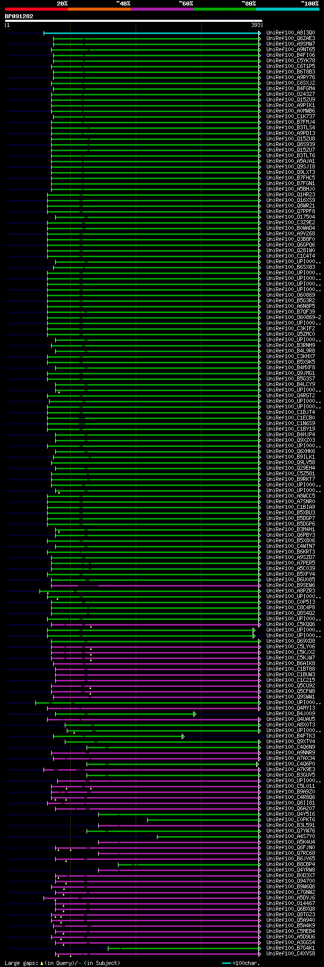Open the last hit UniRef100_C4XVS8
324x967 pixels.
tap(291, 954)
